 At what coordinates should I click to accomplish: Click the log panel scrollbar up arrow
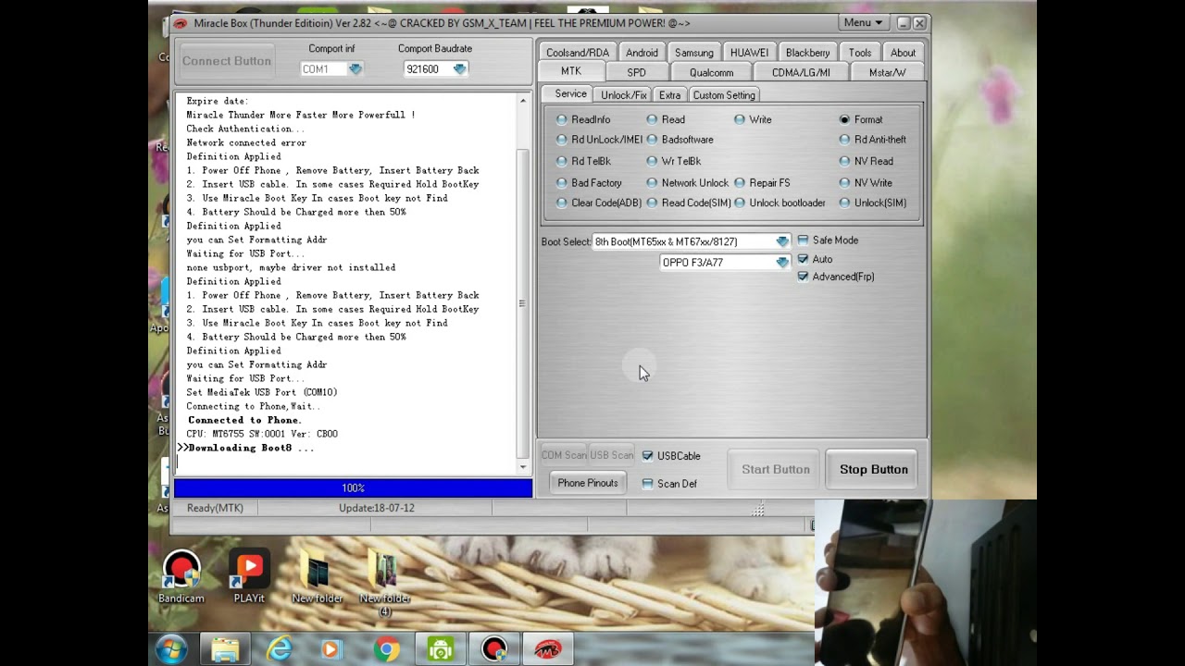click(x=523, y=101)
